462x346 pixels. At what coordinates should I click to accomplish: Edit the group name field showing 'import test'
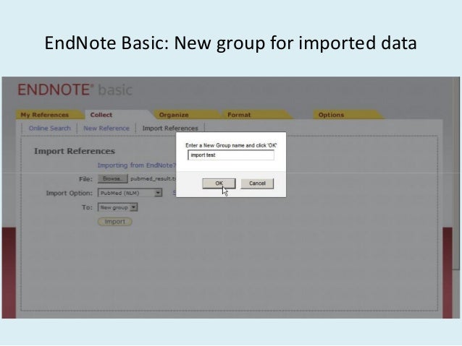coord(231,155)
